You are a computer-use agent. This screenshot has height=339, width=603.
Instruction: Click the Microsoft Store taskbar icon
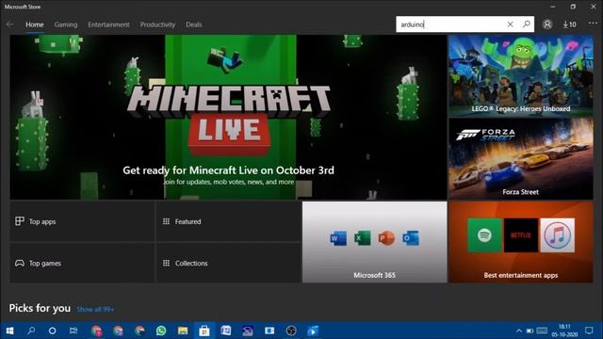coord(204,331)
